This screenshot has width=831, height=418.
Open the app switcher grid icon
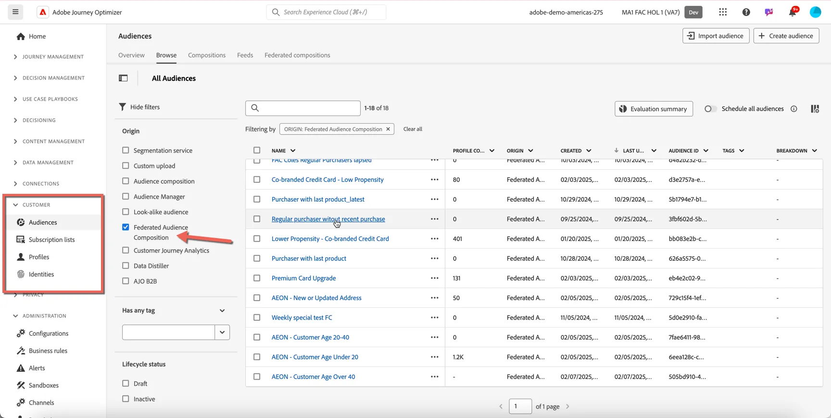[x=723, y=12]
